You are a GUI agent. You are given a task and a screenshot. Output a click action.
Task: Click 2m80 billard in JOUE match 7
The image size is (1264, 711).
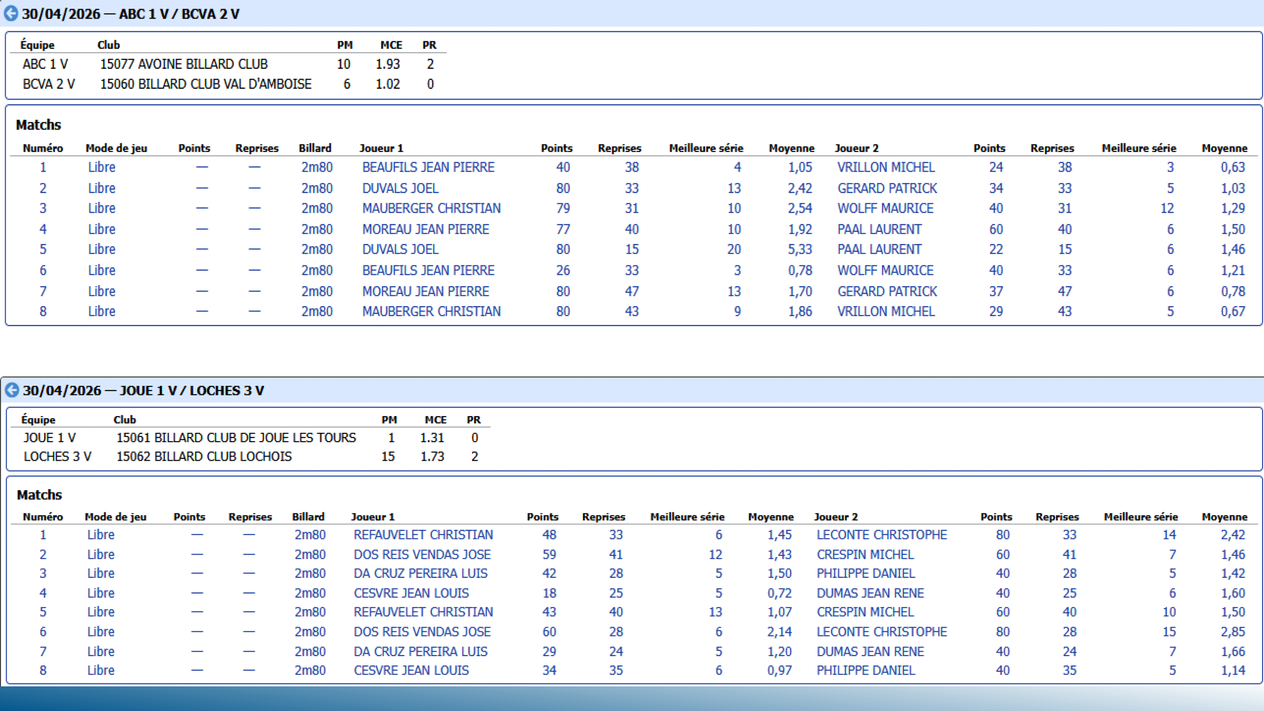point(310,652)
